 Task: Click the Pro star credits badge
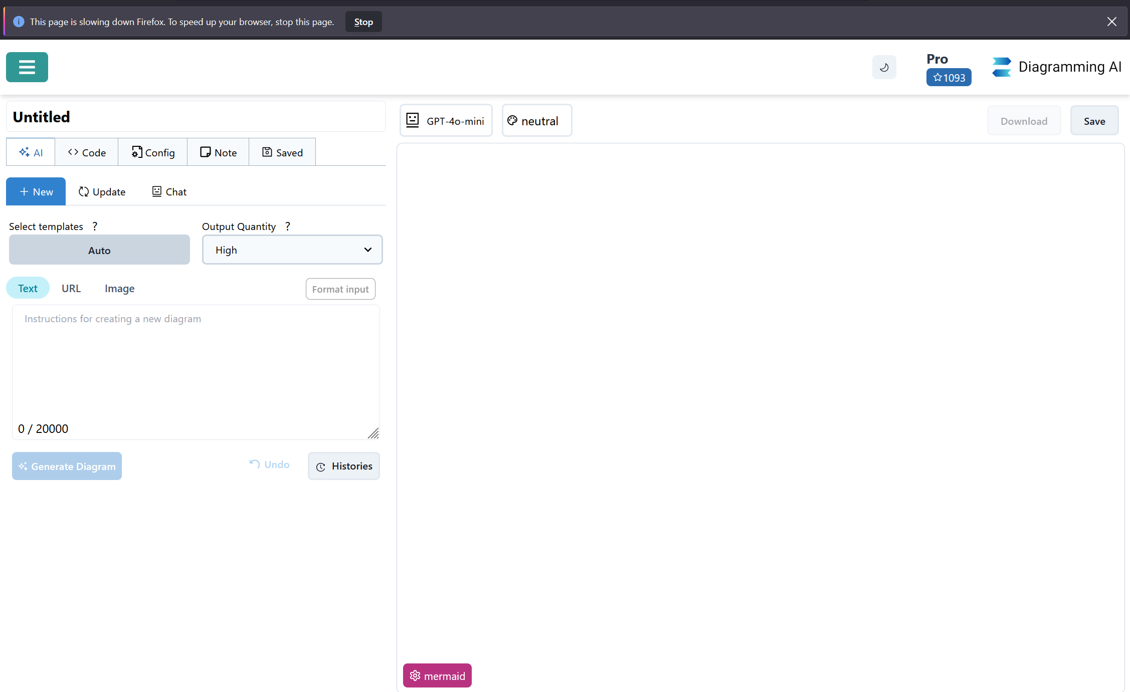(949, 78)
